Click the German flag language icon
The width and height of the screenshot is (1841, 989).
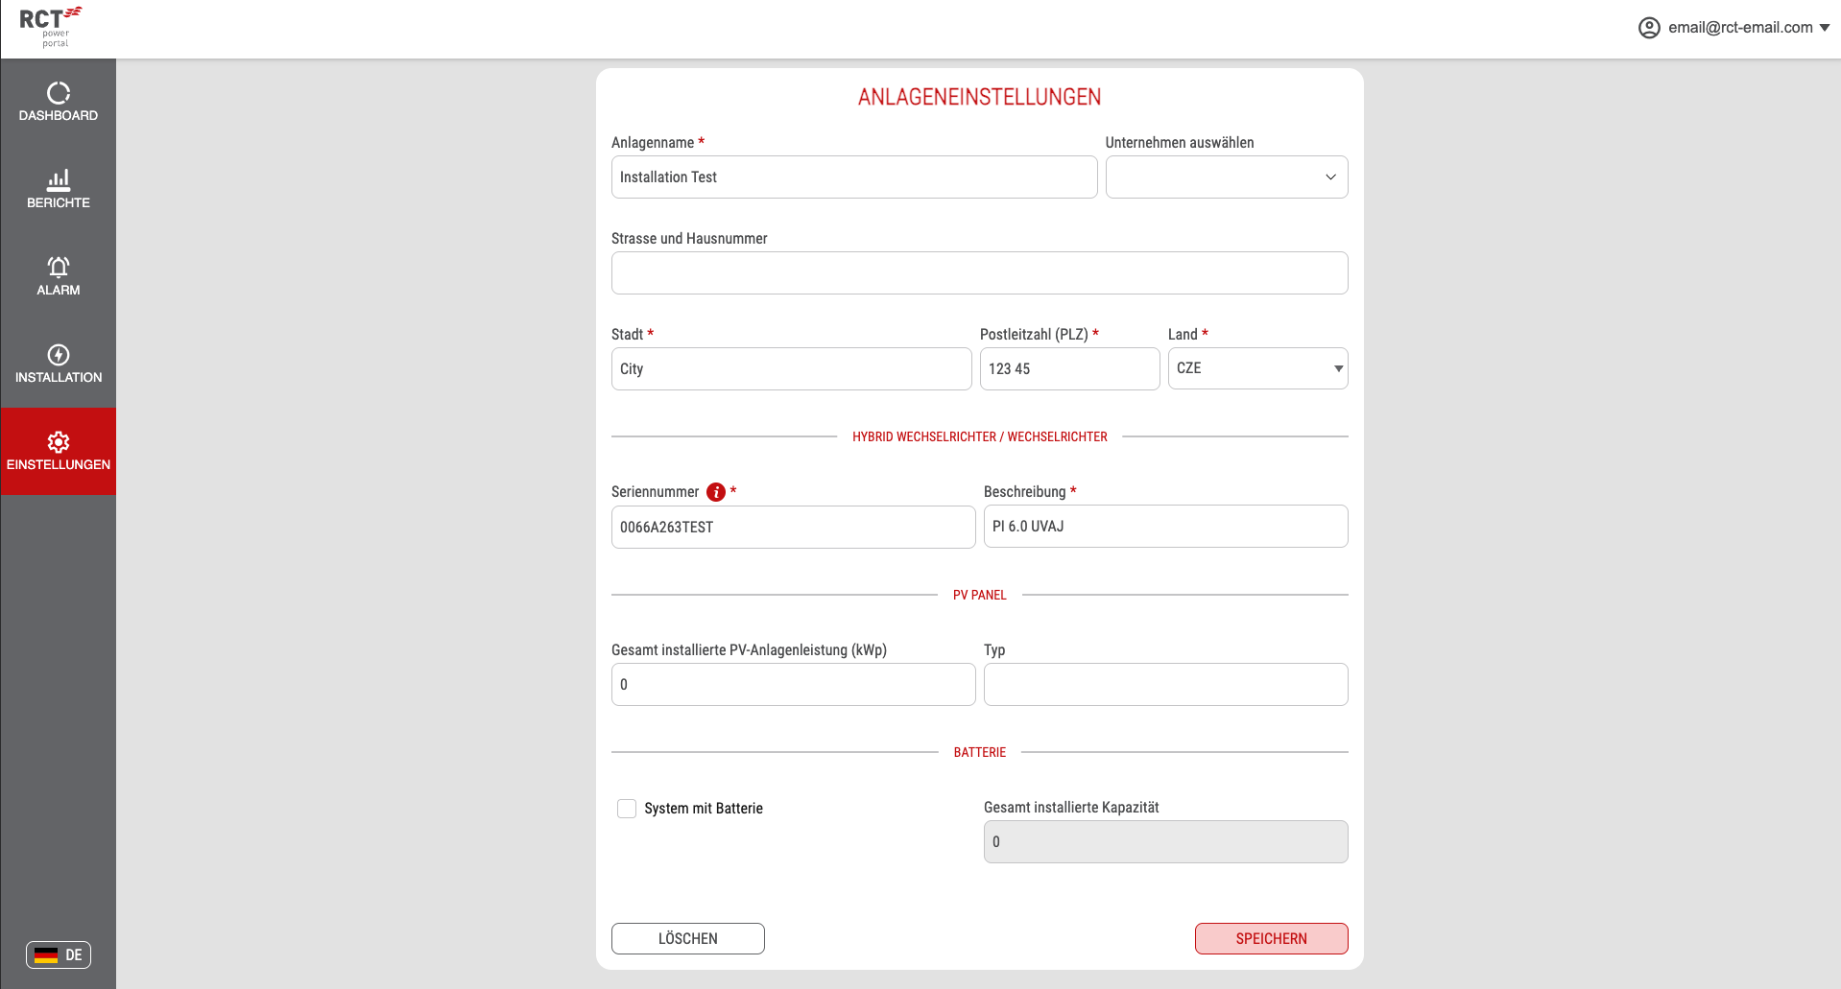(x=45, y=955)
